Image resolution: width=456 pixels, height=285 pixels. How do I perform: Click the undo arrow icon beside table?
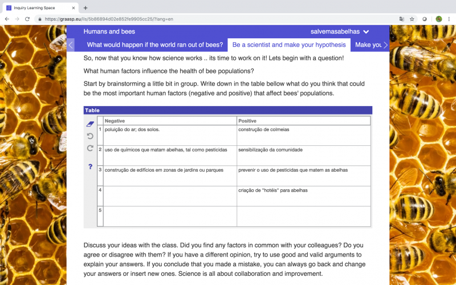point(90,136)
